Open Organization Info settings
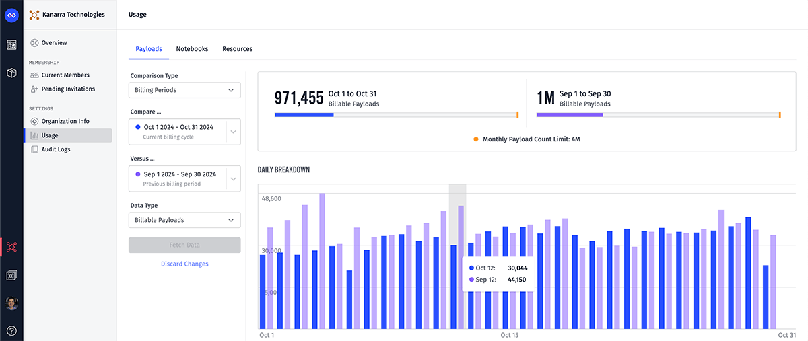 pyautogui.click(x=65, y=122)
